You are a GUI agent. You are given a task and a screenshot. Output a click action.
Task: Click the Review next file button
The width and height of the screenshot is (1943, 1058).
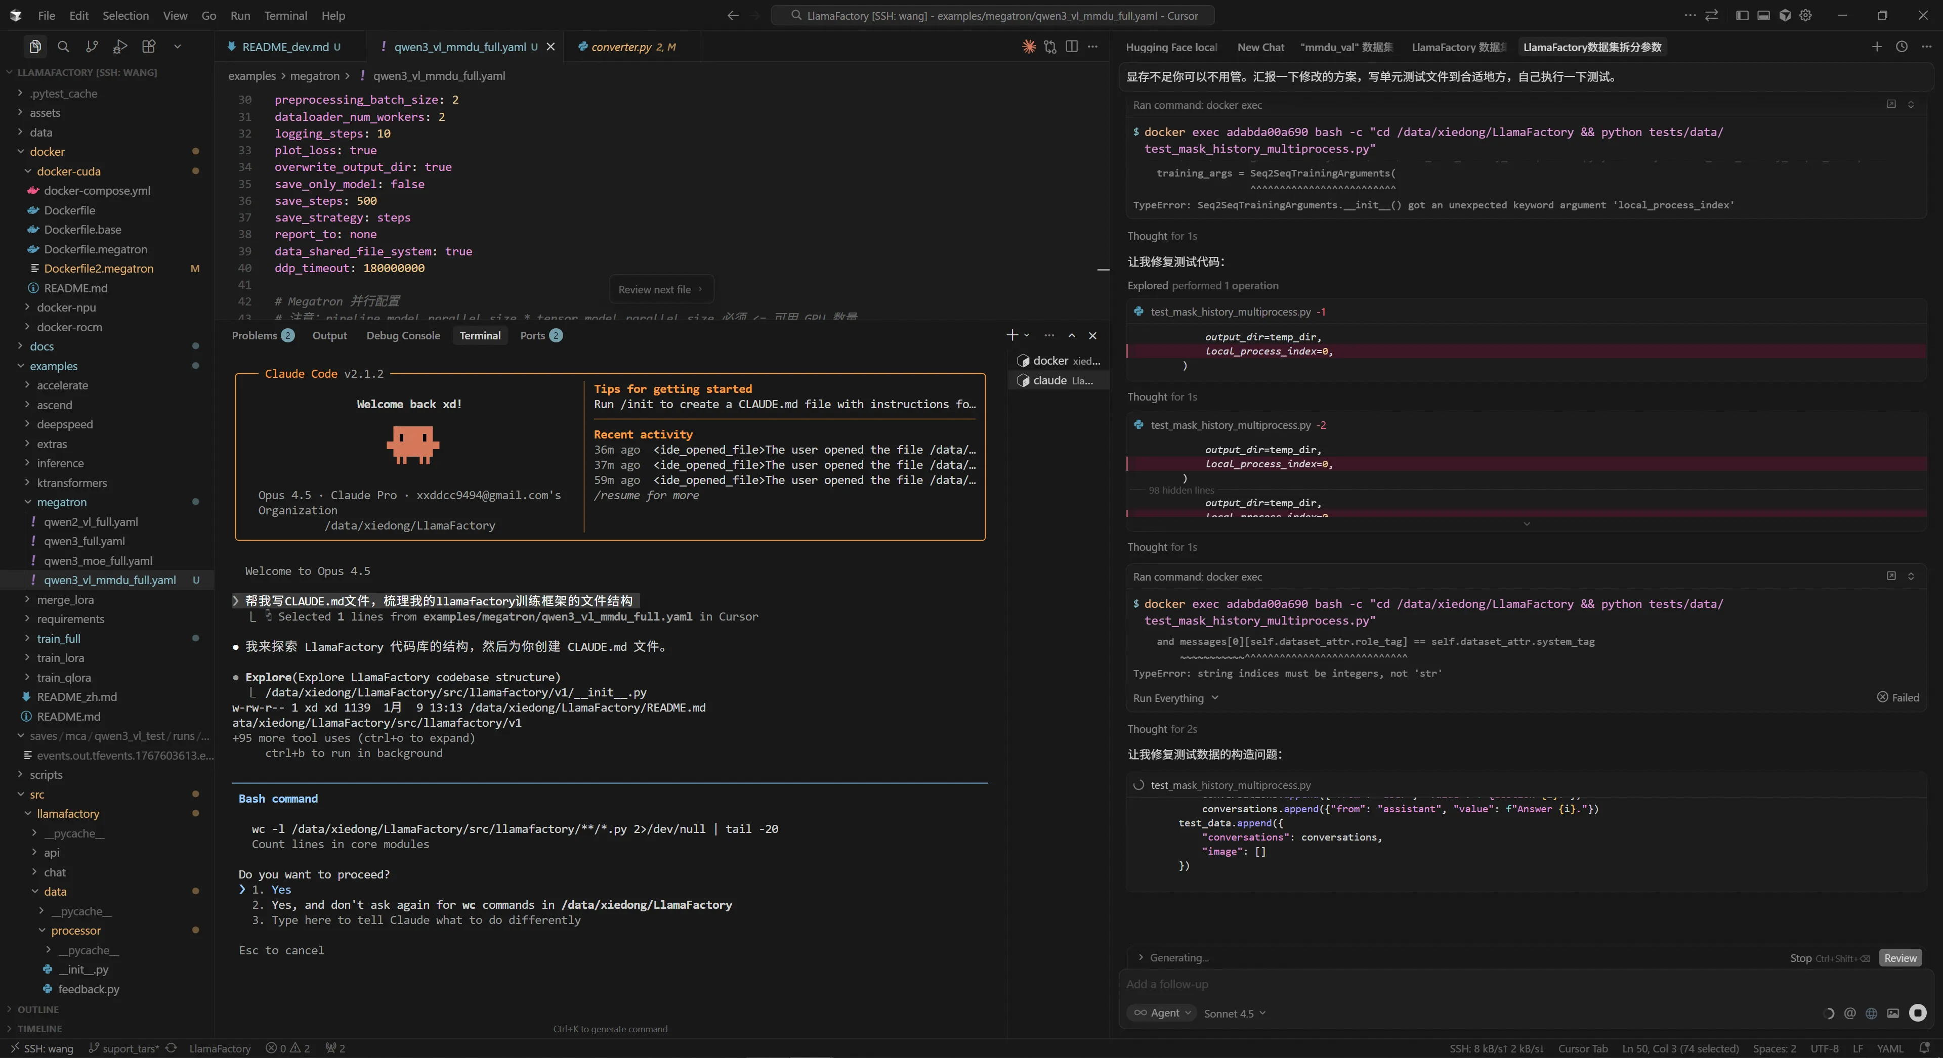(660, 290)
